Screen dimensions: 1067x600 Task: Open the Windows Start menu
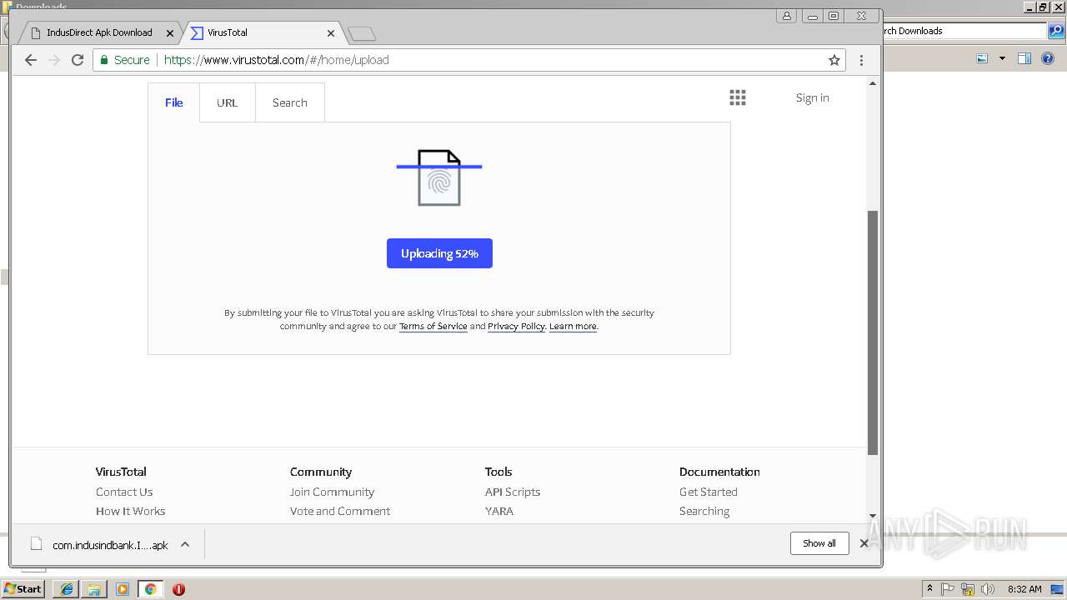click(23, 588)
